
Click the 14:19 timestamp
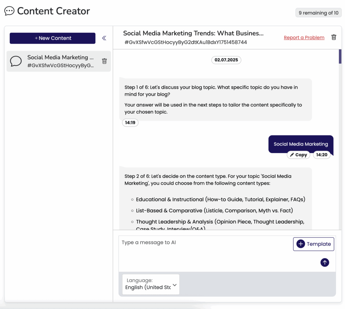tap(130, 122)
